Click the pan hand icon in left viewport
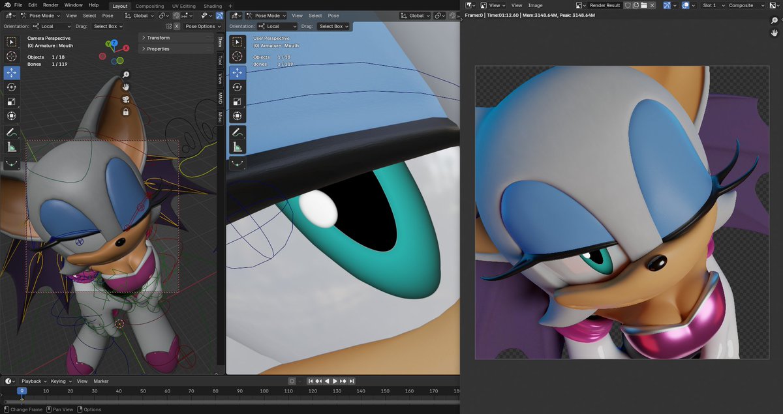 (x=126, y=87)
